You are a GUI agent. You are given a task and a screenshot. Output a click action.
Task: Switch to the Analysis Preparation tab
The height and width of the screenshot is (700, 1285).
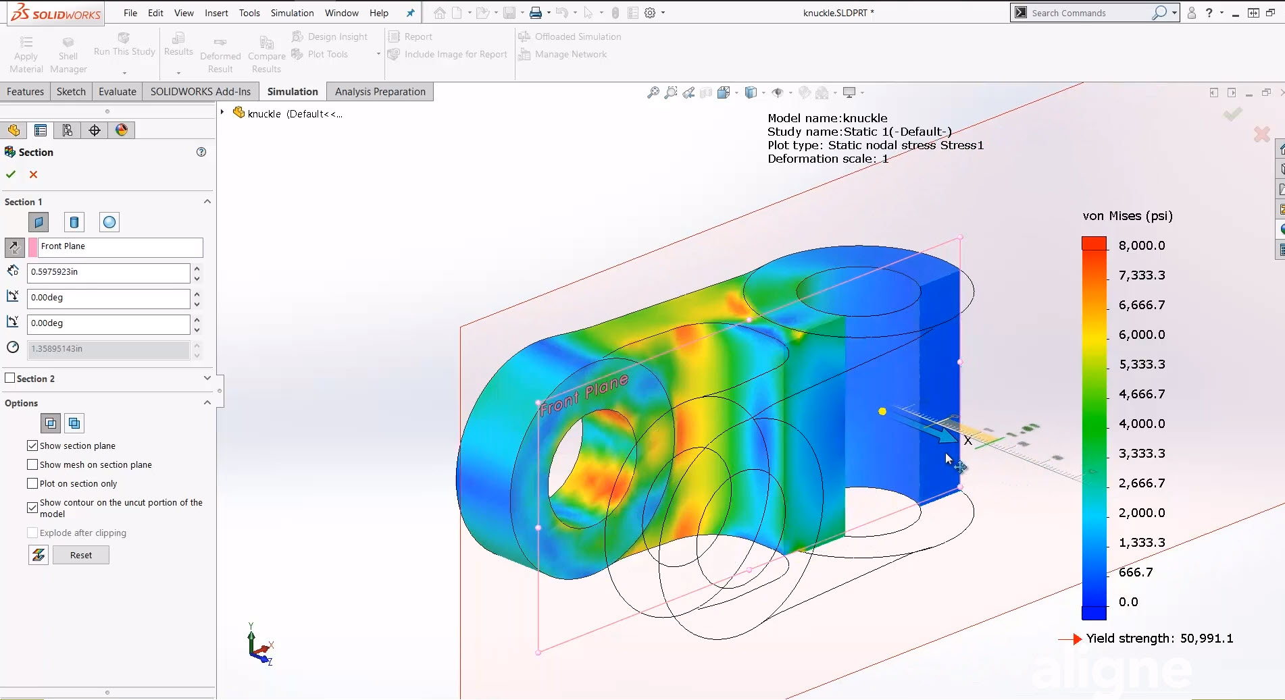click(x=379, y=91)
